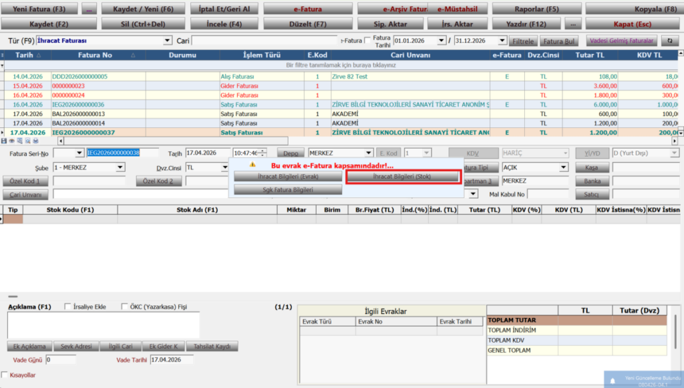The width and height of the screenshot is (684, 388).
Task: Click the warning triangle icon in the e-Fatura notice
Action: tap(252, 165)
